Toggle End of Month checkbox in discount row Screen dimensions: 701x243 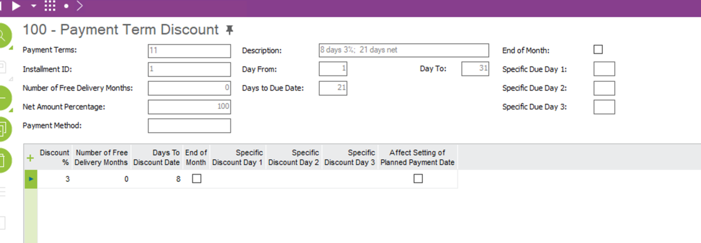(196, 179)
